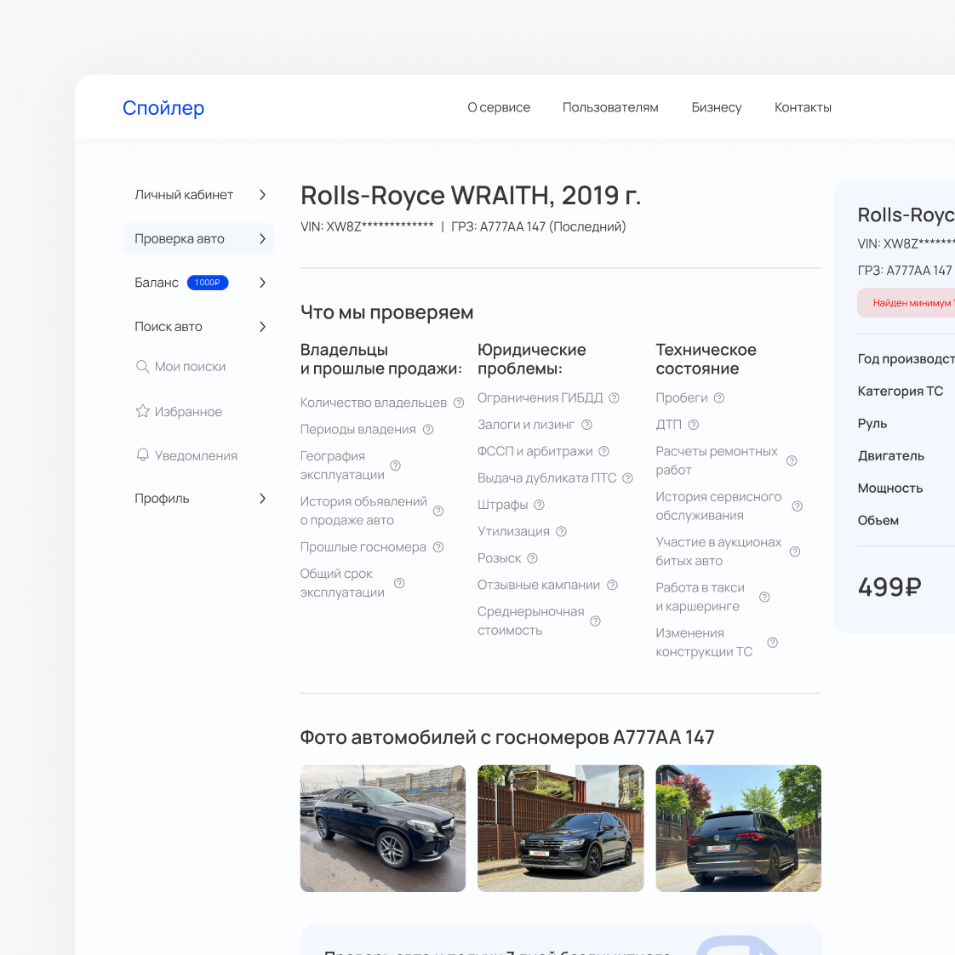Click the help icon next to ФССП и арбитражи
Screen dimensions: 955x955
(x=603, y=451)
